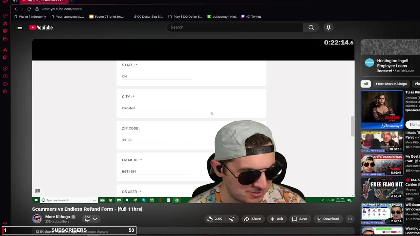
Task: Open the Scammers vs Win3.1 thumbnail
Action: click(x=382, y=213)
